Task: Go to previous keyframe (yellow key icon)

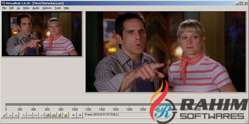Action: point(48,115)
